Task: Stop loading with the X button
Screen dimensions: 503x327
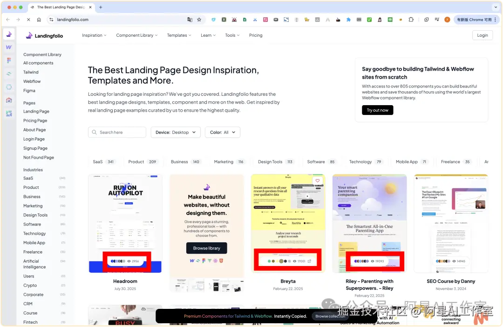Action: [28, 20]
